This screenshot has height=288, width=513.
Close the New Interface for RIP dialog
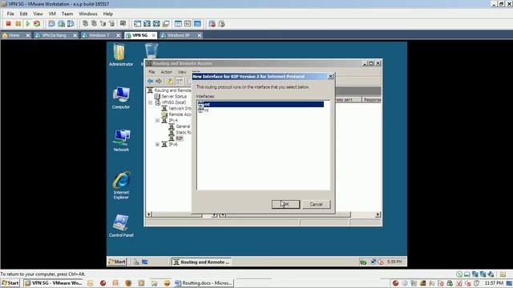pos(330,77)
